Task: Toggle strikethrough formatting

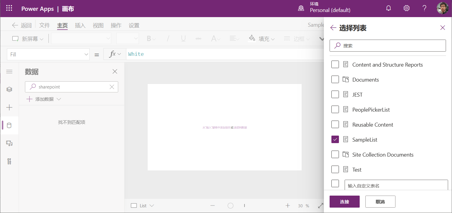Action: [x=198, y=39]
